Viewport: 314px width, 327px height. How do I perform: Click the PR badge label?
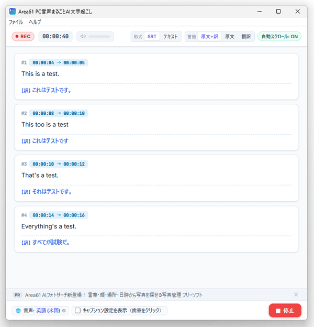point(17,295)
